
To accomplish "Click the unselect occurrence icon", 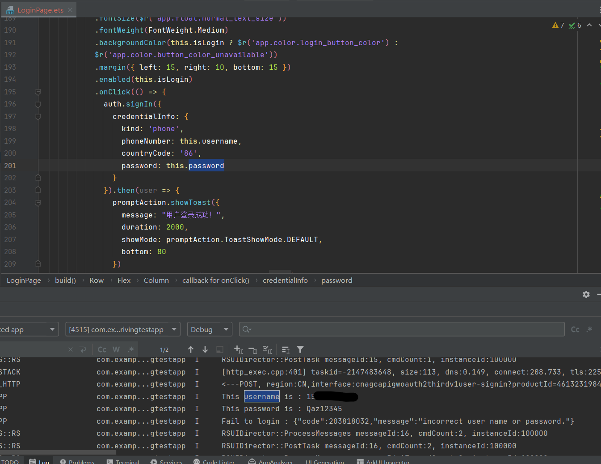I will point(253,349).
